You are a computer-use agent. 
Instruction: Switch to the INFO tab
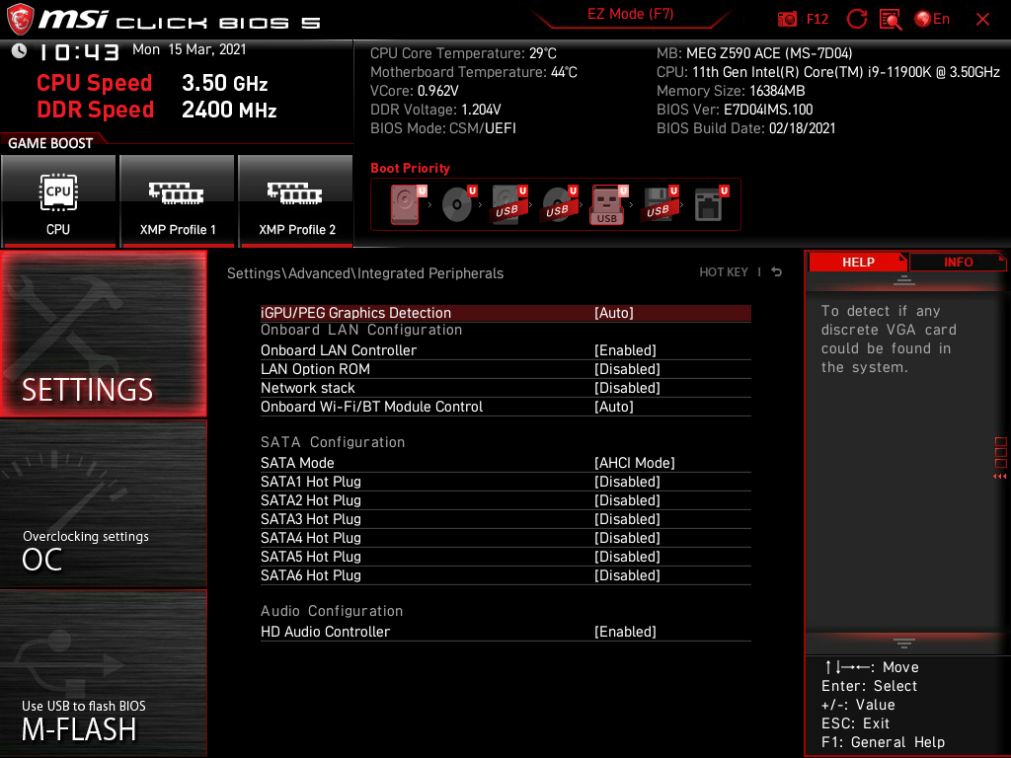tap(958, 262)
